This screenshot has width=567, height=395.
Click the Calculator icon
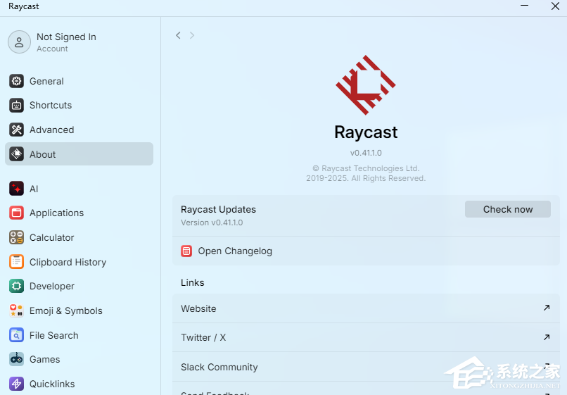(x=17, y=237)
